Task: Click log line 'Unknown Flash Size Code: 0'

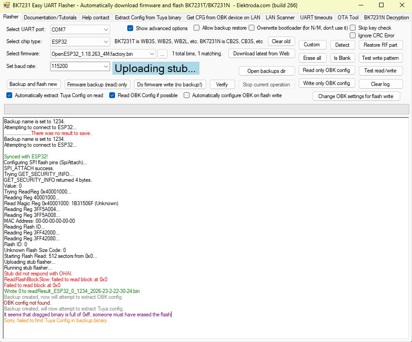Action: pos(35,250)
